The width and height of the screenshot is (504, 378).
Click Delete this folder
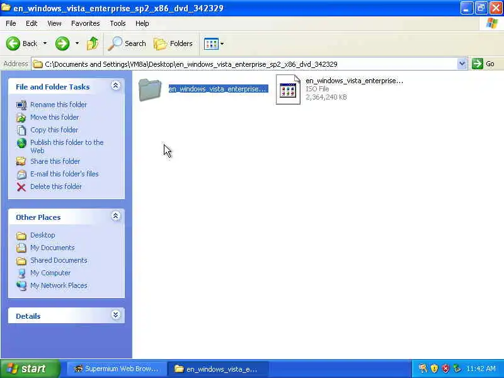point(56,186)
